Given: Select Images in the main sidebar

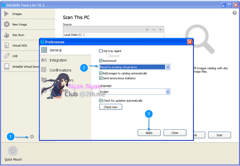Looking at the screenshot, I should (x=28, y=14).
